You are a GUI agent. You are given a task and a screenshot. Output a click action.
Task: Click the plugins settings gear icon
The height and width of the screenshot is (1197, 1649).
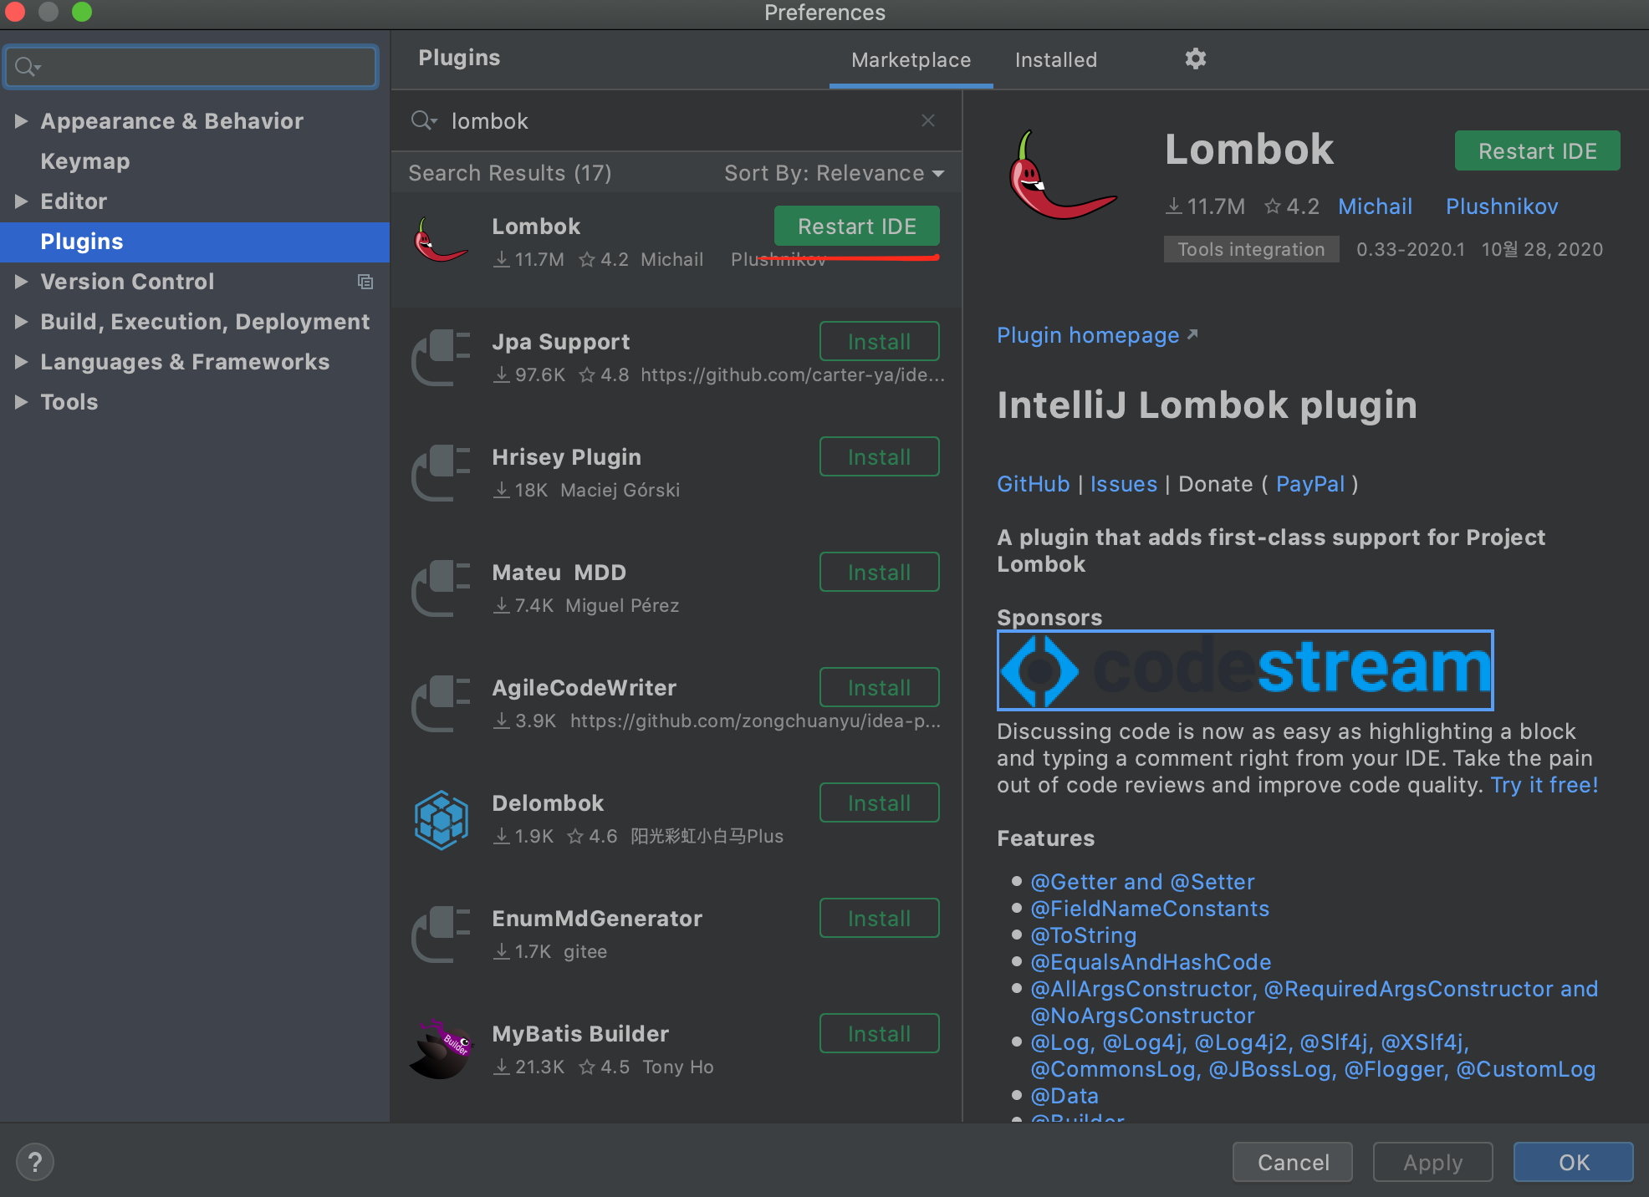tap(1195, 59)
